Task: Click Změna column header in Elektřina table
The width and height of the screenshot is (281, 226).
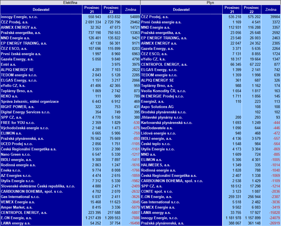Action: (x=131, y=10)
